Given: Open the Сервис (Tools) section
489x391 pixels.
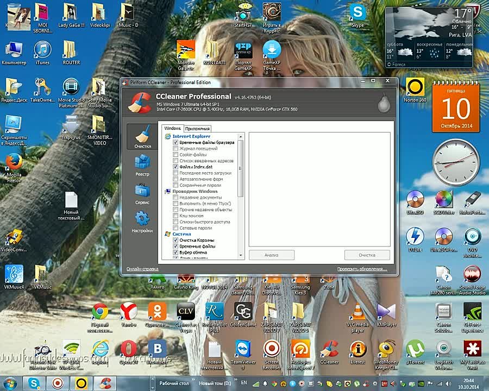Looking at the screenshot, I should pos(142,193).
